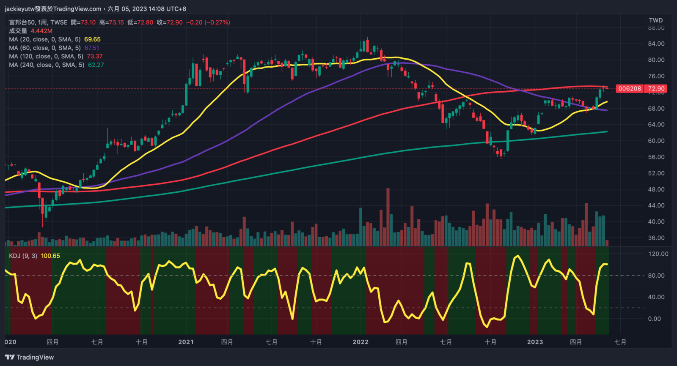Click the 成交量 volume legend label
This screenshot has height=366, width=677.
tap(18, 31)
